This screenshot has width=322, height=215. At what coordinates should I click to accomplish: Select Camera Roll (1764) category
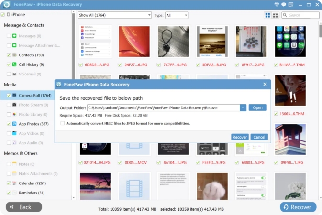point(35,95)
